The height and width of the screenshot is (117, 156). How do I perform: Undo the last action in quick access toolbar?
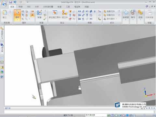click(15, 2)
